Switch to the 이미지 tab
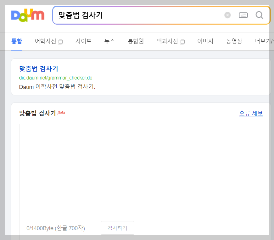The height and width of the screenshot is (240, 274). coord(205,41)
